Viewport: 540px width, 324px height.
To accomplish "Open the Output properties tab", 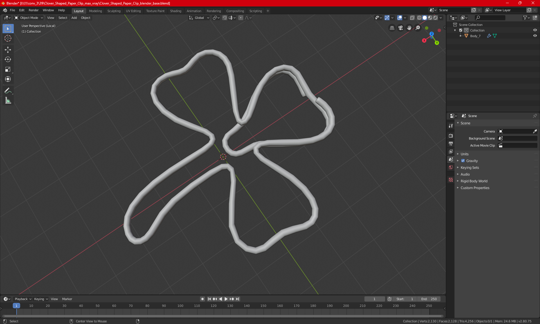I will coord(451,144).
